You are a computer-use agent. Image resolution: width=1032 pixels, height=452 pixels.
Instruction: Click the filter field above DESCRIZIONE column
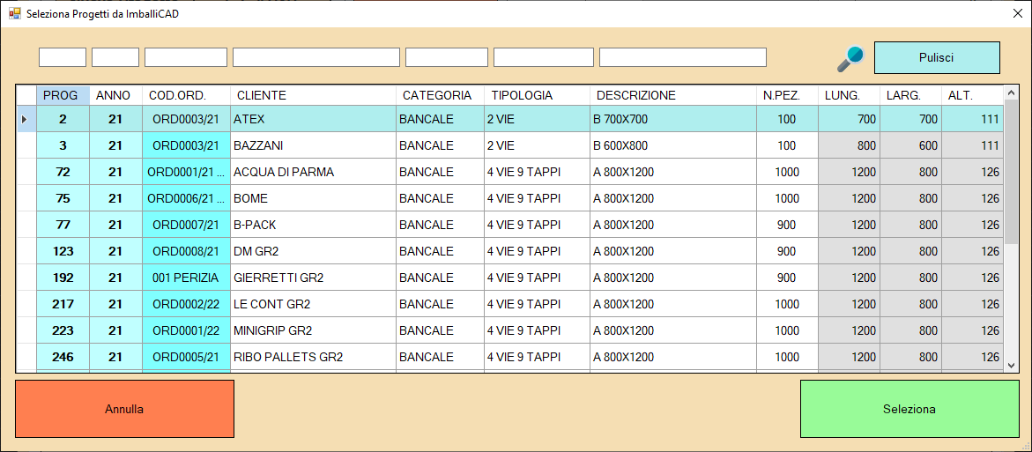682,57
